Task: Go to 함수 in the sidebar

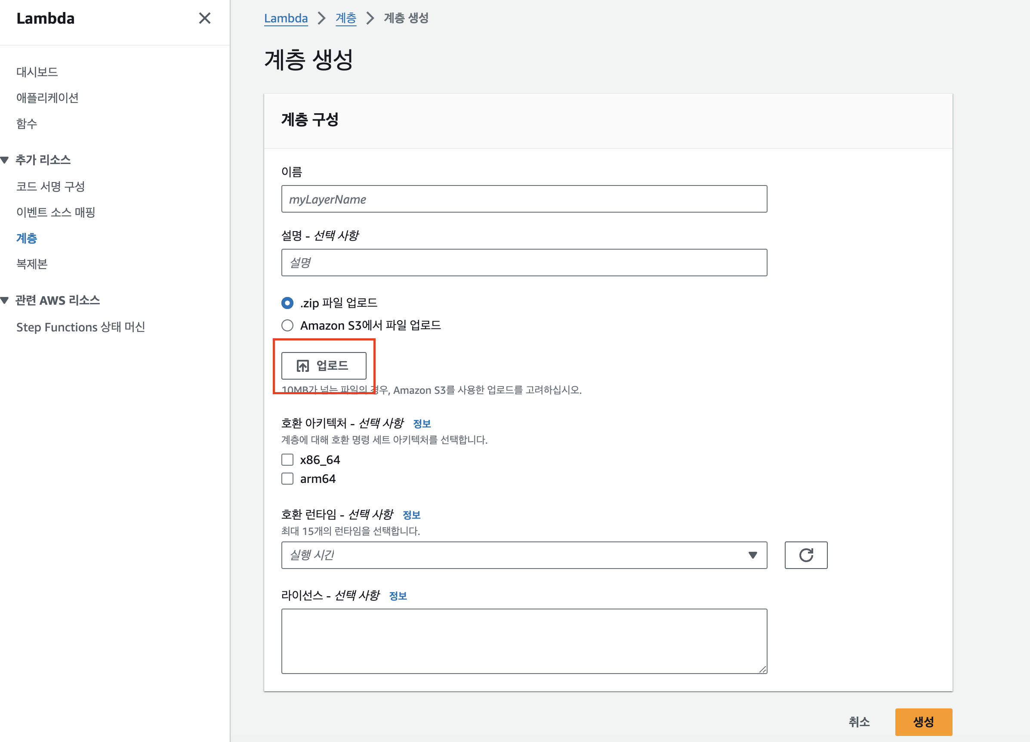Action: (27, 124)
